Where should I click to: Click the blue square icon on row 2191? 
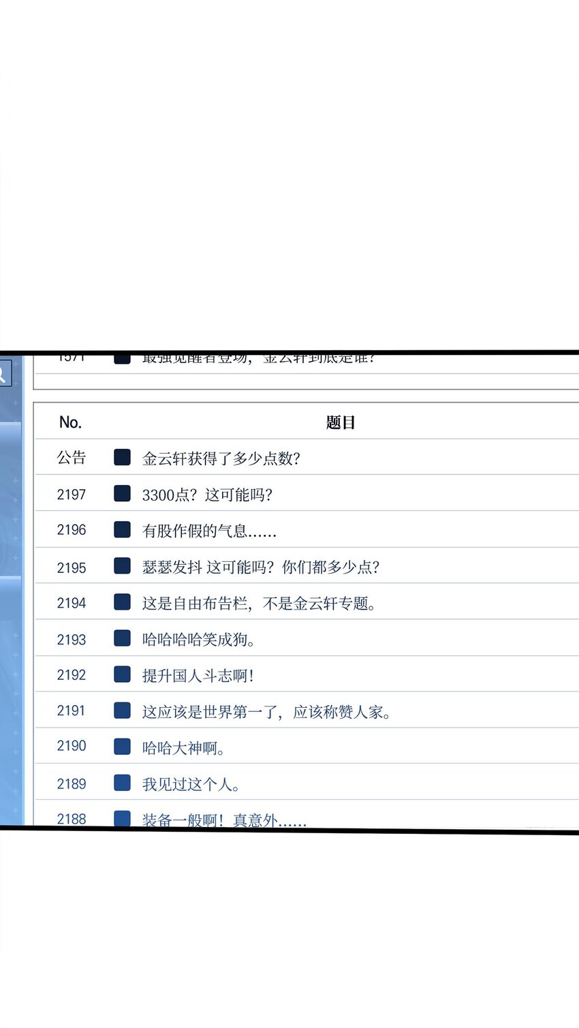pyautogui.click(x=122, y=711)
